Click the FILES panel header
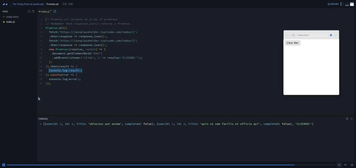This screenshot has width=356, height=168. [x=5, y=11]
